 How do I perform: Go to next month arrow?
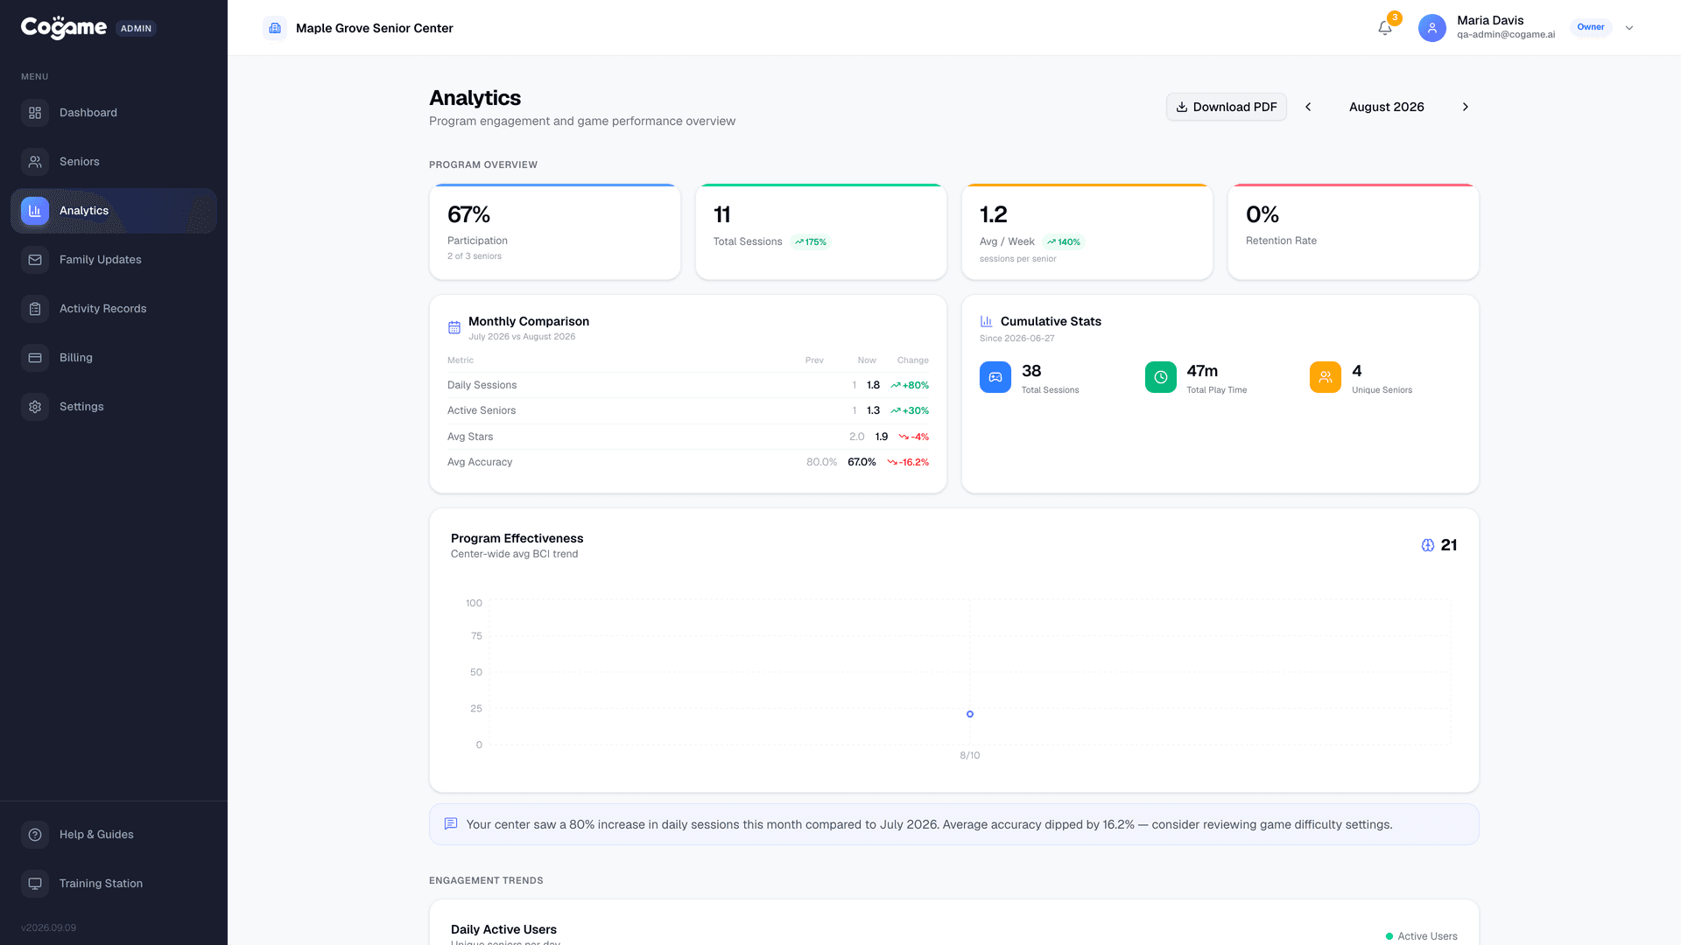1466,107
